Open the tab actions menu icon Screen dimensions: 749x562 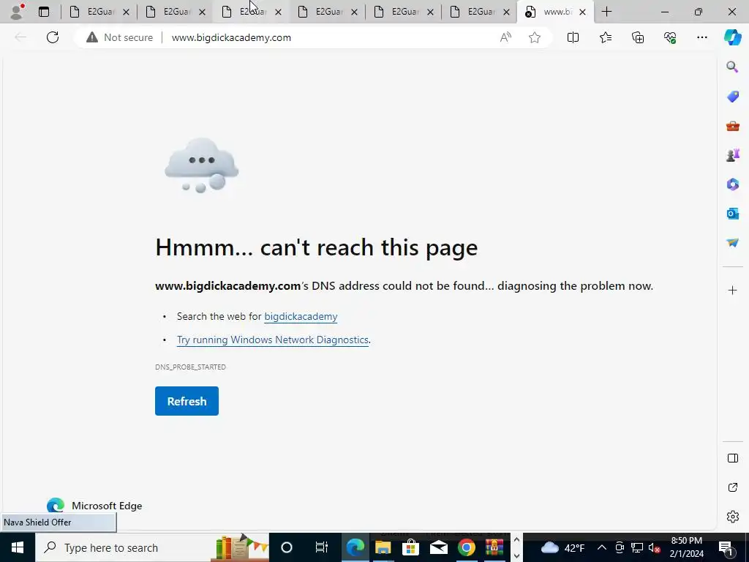pos(43,12)
